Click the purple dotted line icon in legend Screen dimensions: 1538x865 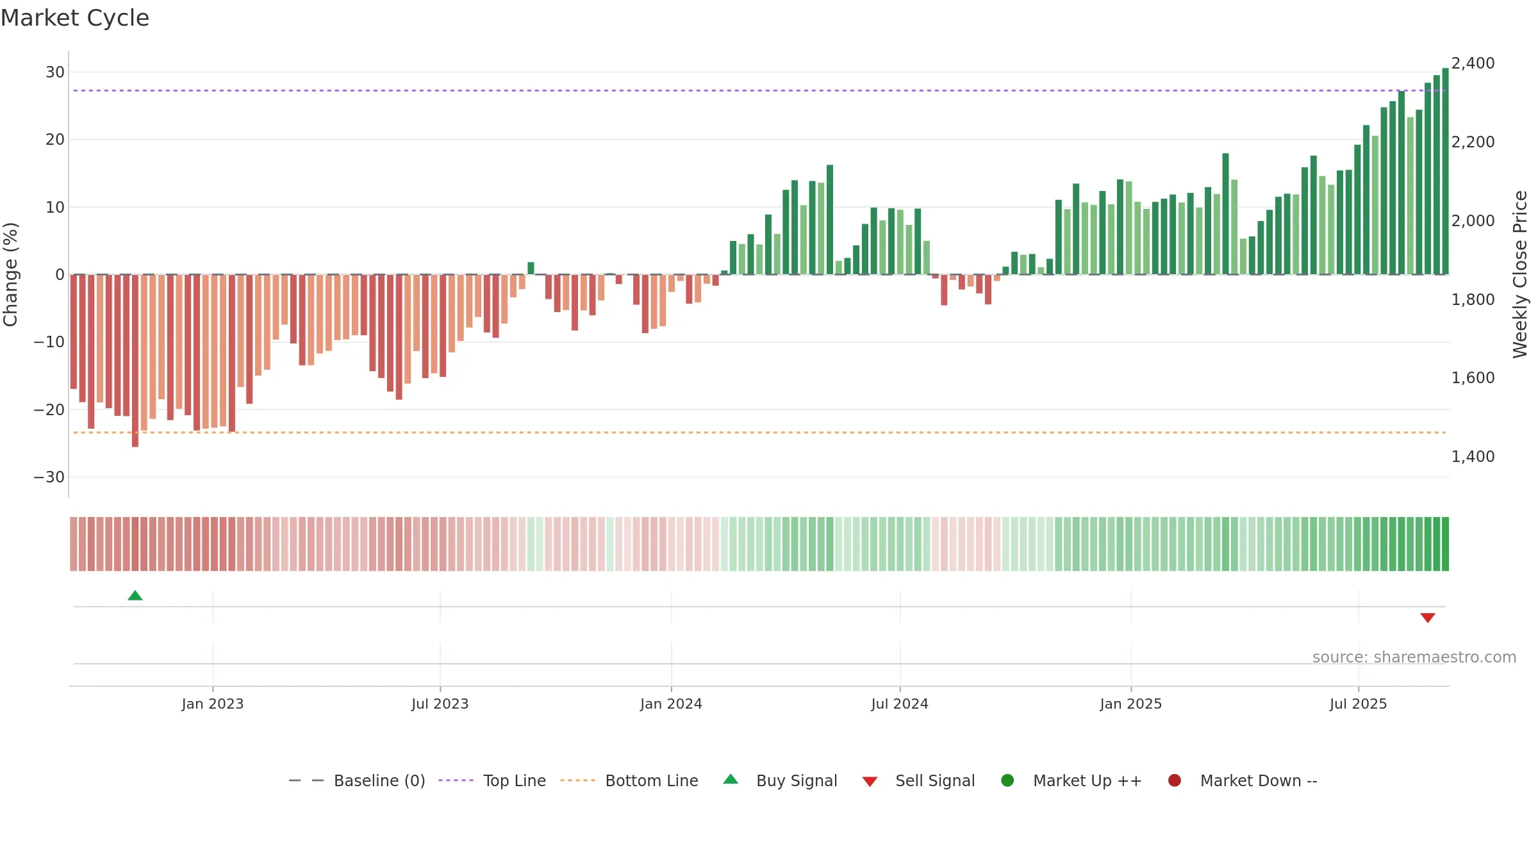click(x=456, y=780)
